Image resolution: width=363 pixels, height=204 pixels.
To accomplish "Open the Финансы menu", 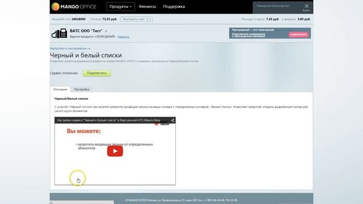I will click(x=147, y=7).
